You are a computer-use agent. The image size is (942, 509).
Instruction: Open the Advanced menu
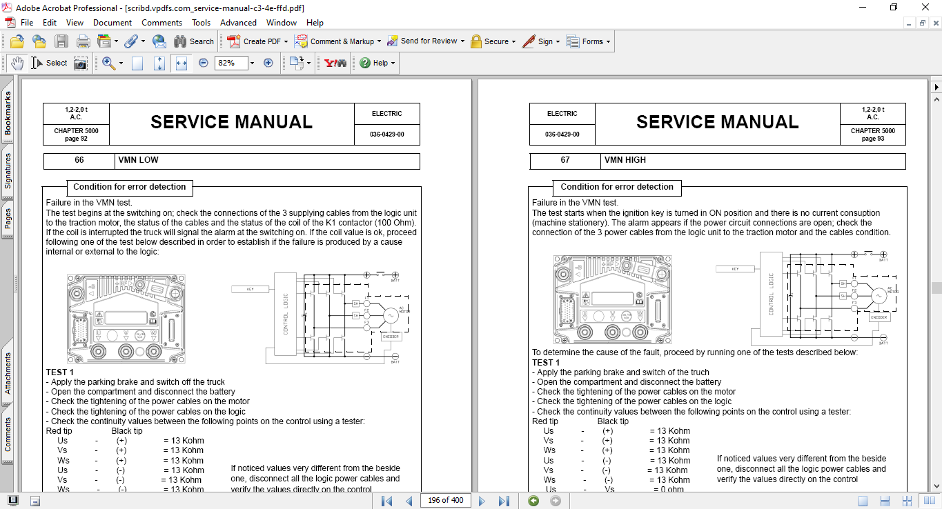click(x=238, y=23)
